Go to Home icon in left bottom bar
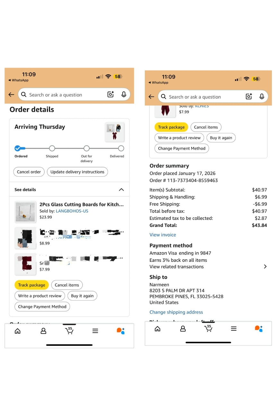 point(18,331)
